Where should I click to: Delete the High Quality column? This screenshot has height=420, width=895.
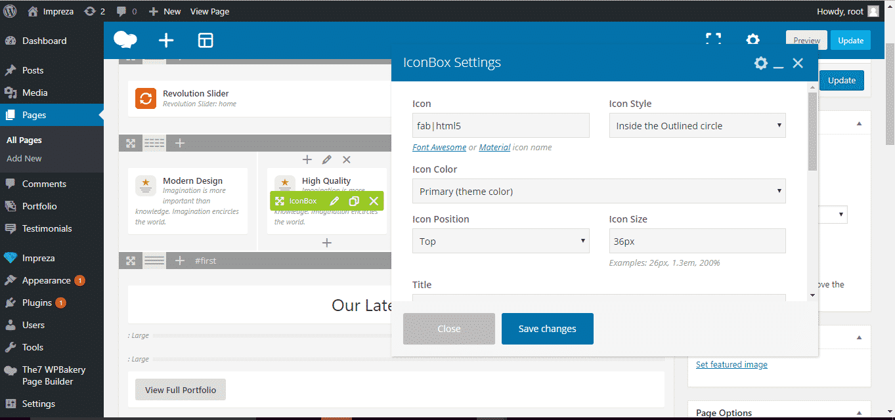coord(347,159)
